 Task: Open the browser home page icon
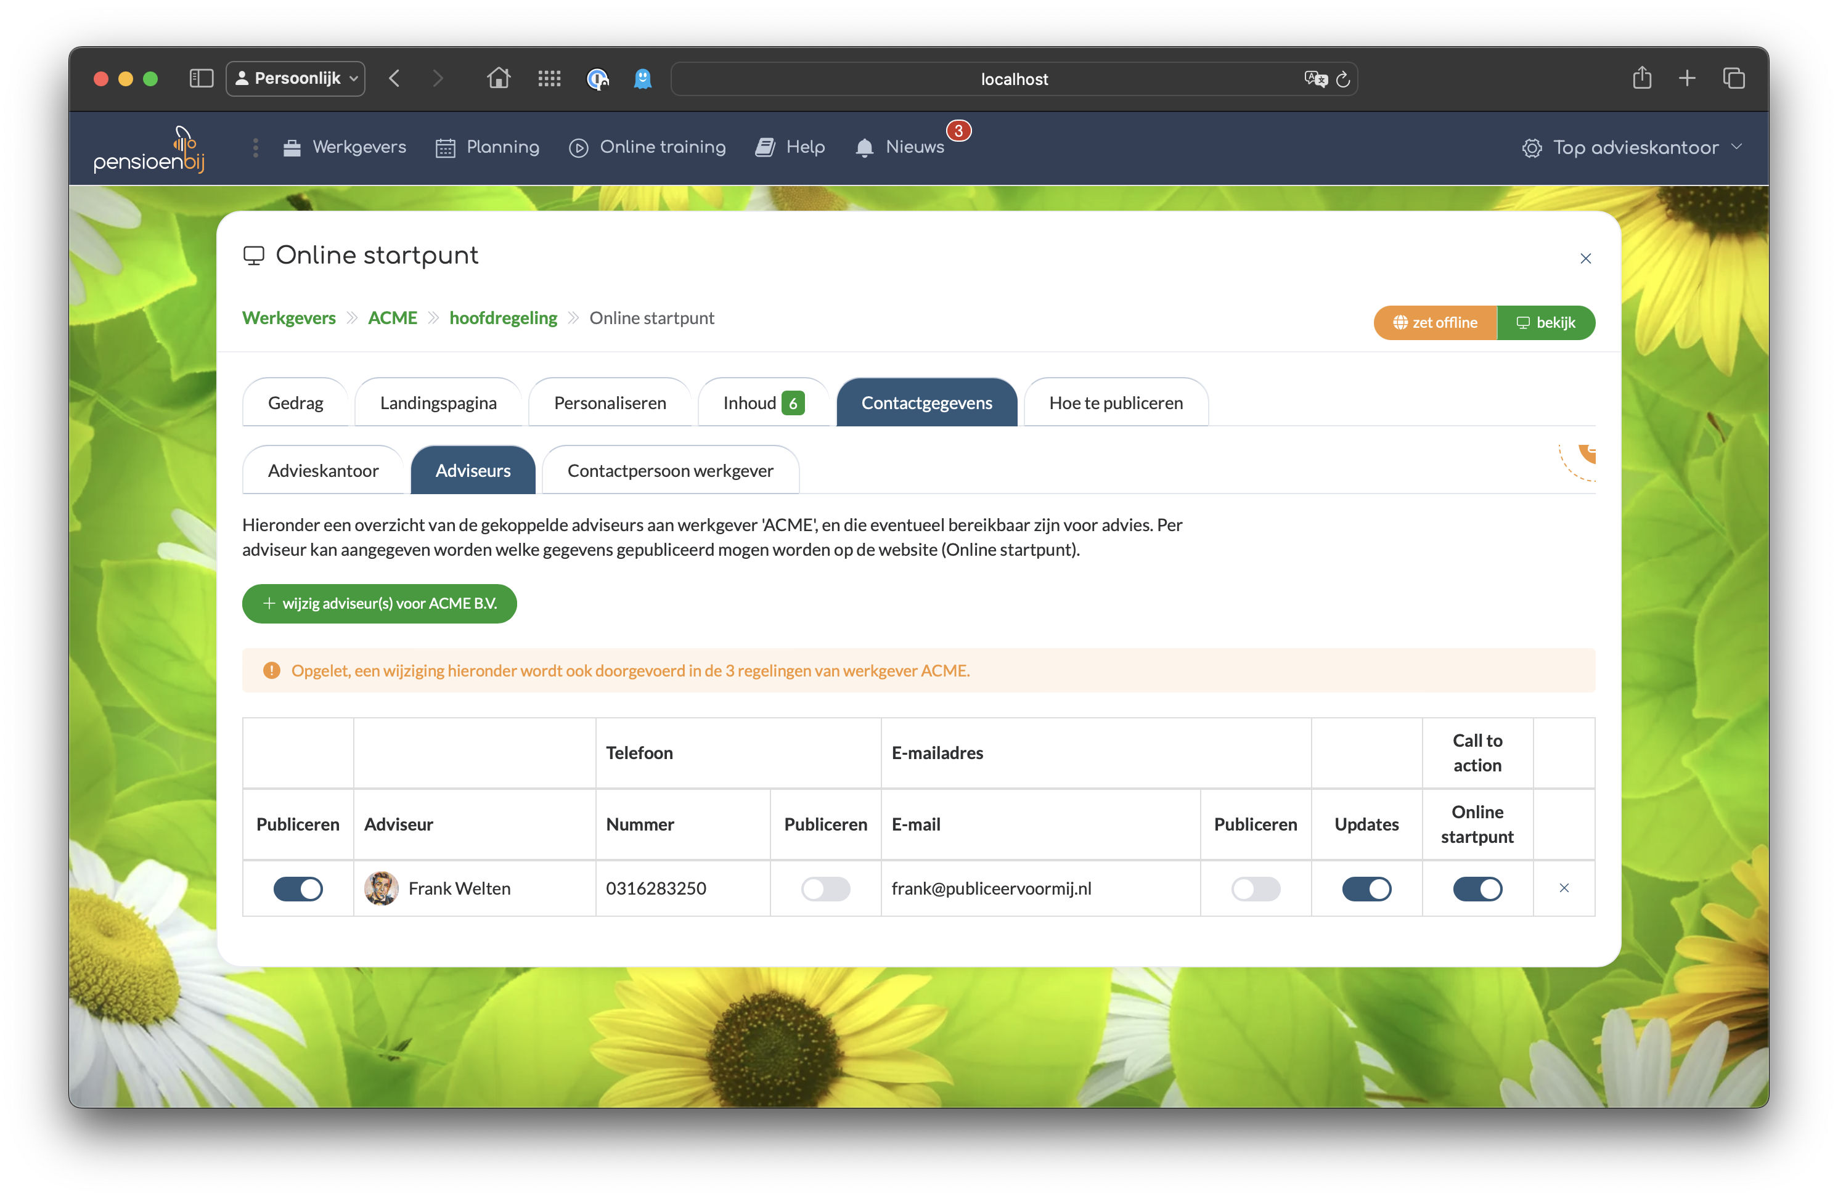[x=499, y=78]
